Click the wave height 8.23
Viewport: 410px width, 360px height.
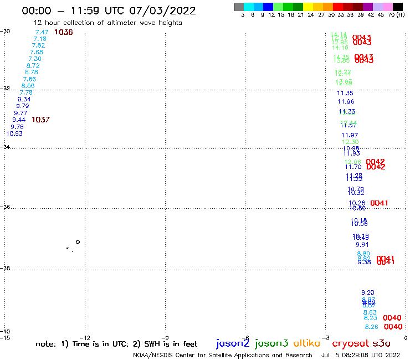371,318
